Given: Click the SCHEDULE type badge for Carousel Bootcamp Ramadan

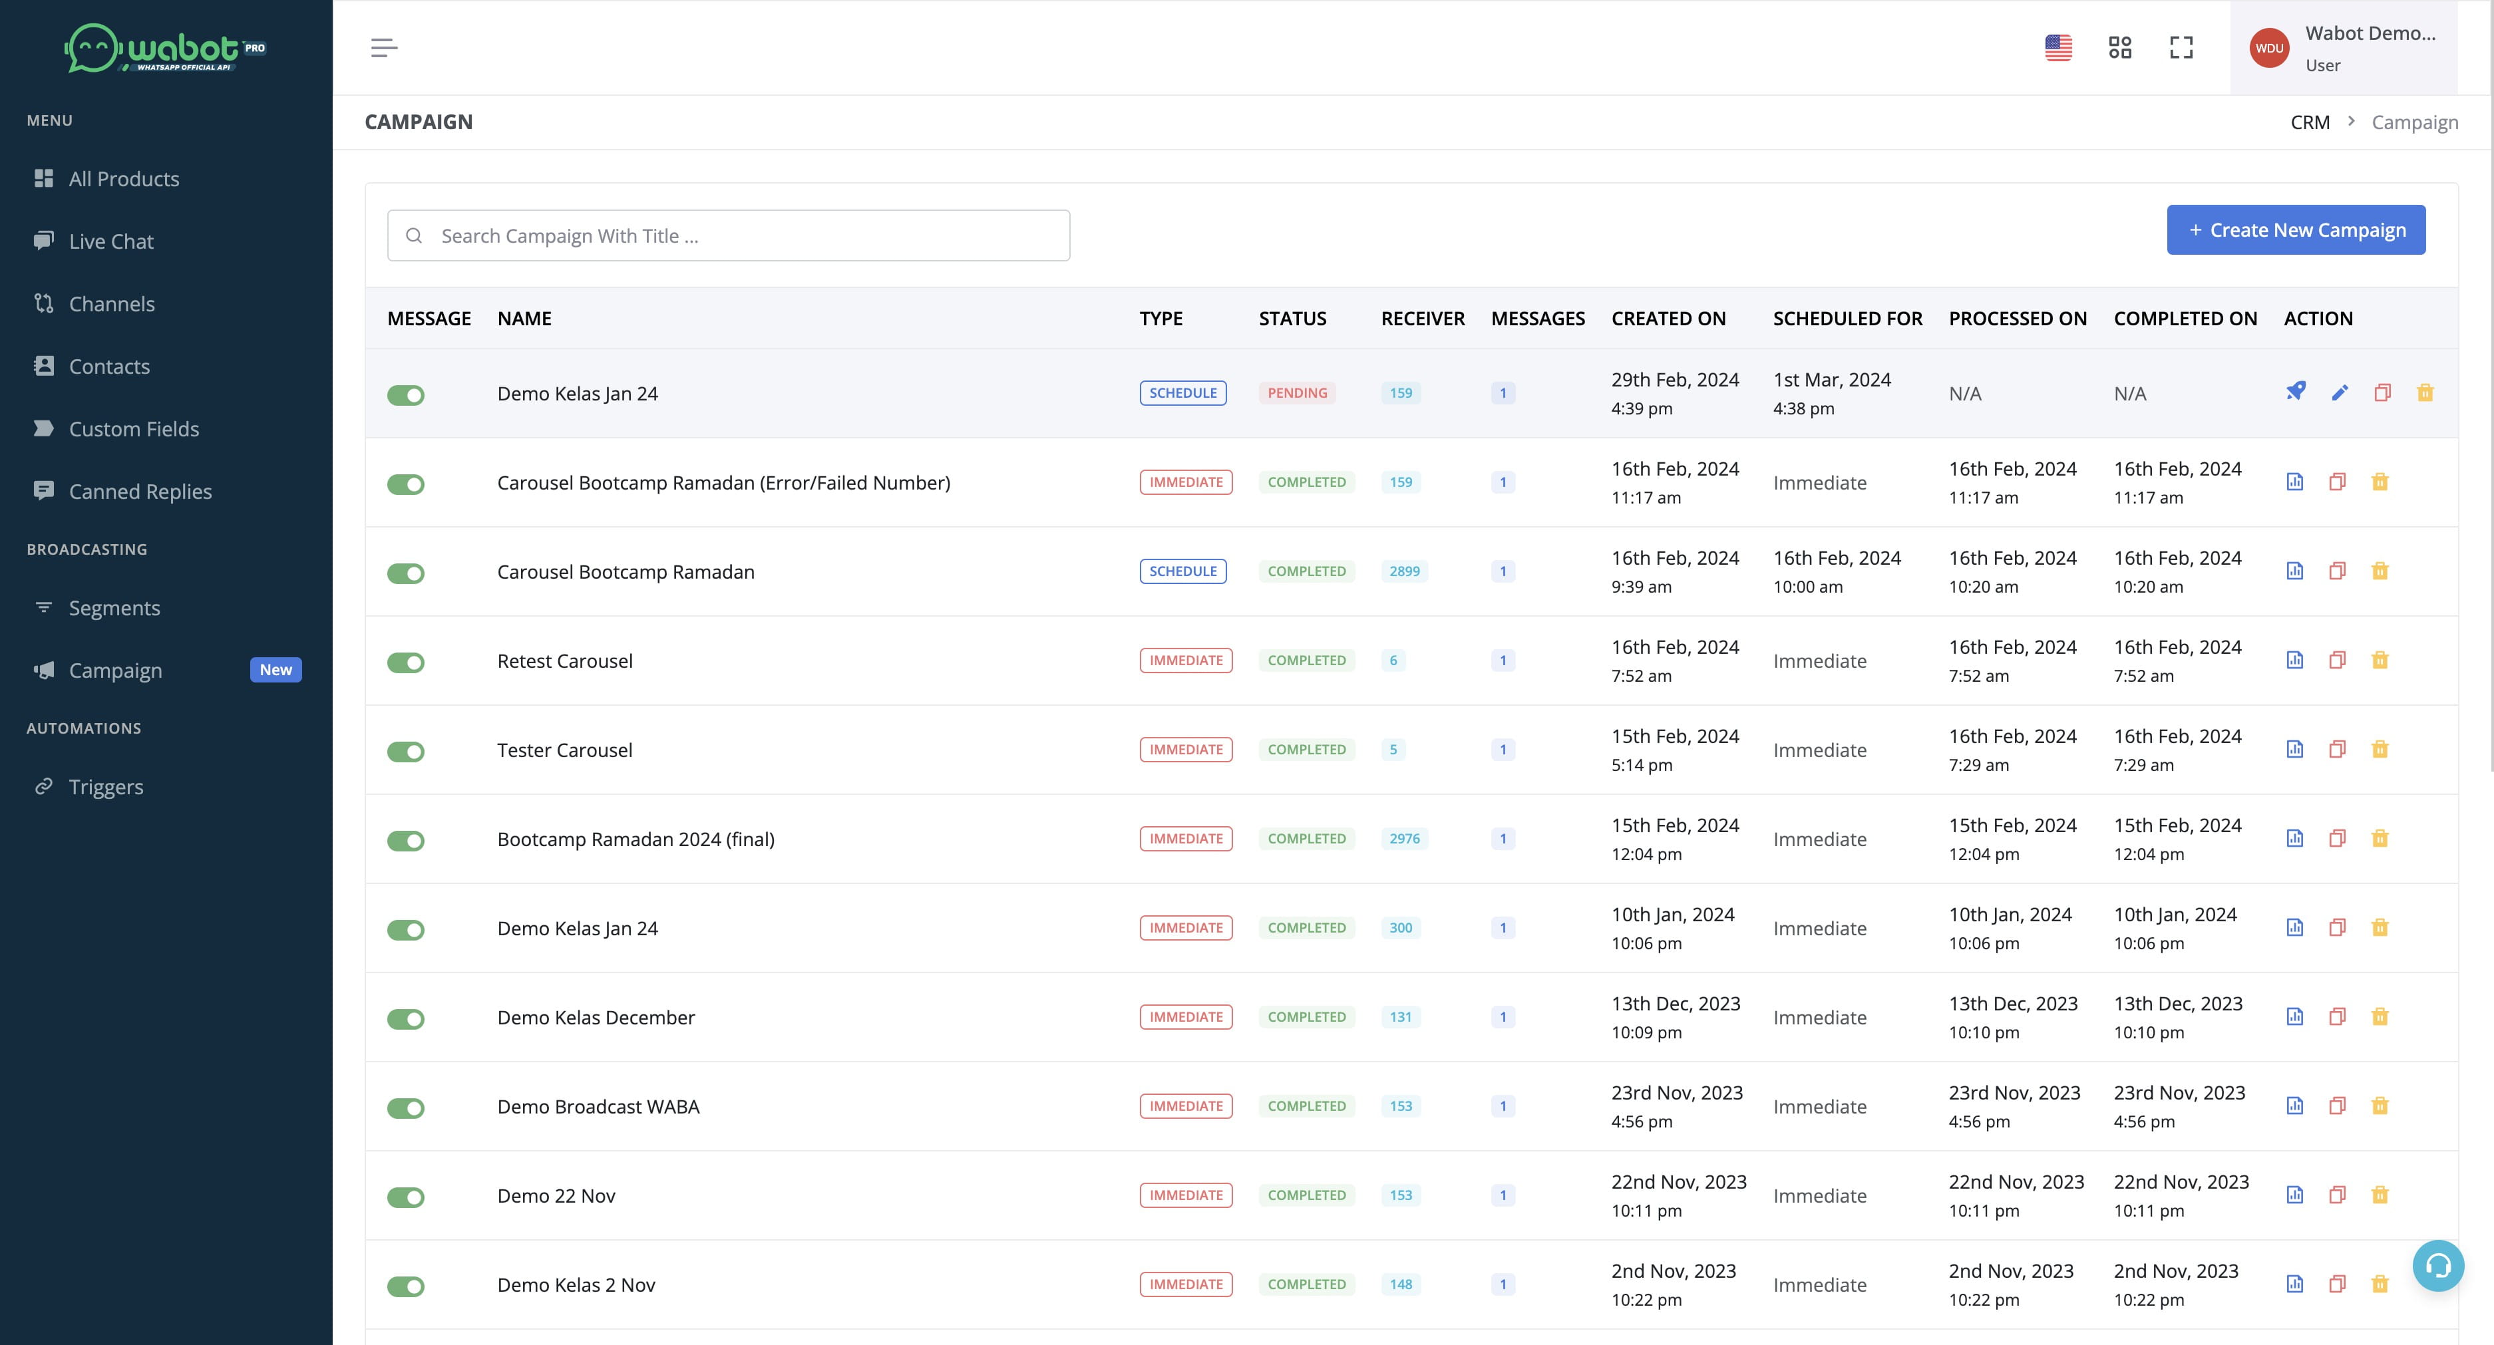Looking at the screenshot, I should pos(1182,571).
